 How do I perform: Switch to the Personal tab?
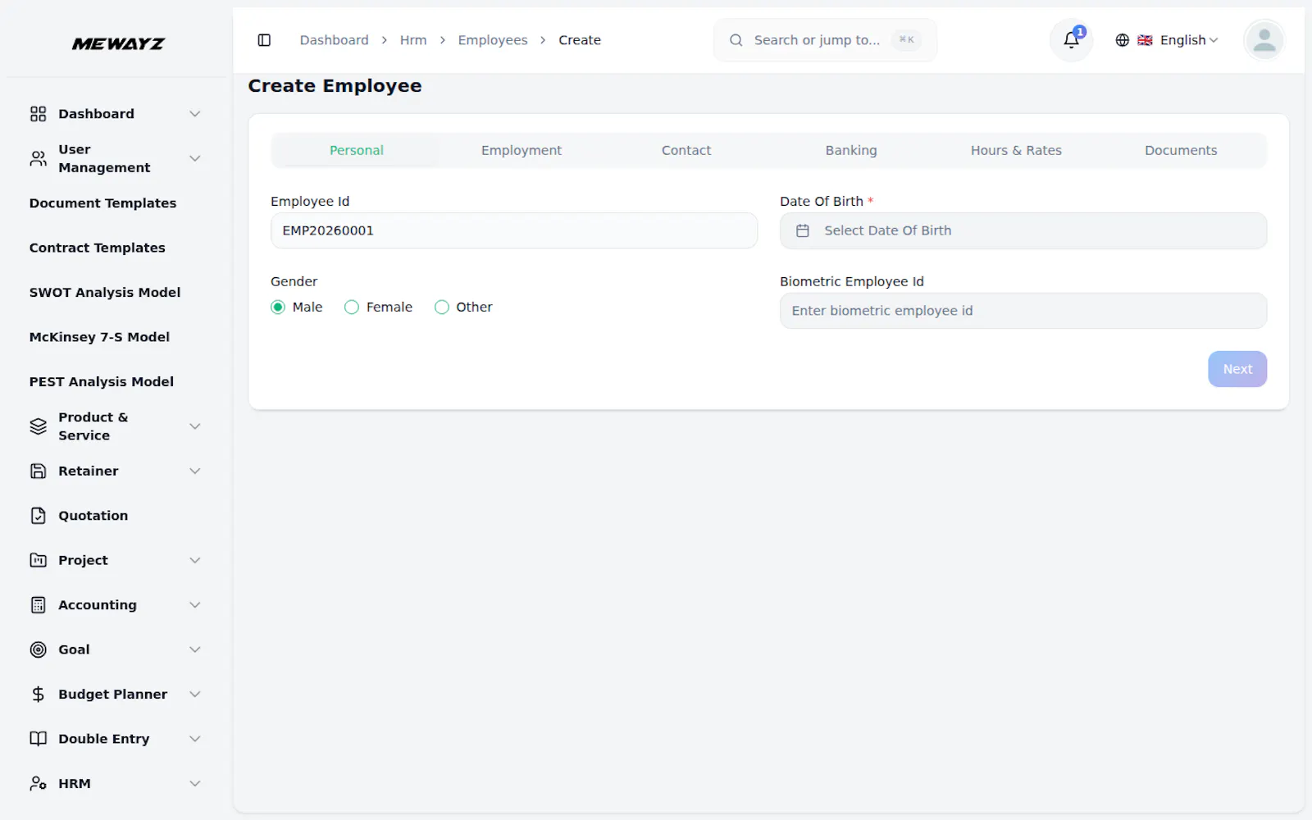356,150
